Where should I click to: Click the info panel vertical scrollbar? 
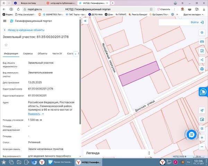[x=80, y=72]
